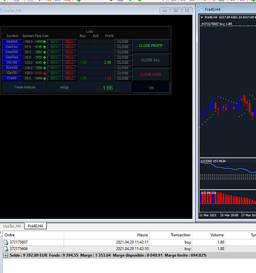Click the order icon beside 372175607
This screenshot has width=256, height=273.
pos(6,242)
